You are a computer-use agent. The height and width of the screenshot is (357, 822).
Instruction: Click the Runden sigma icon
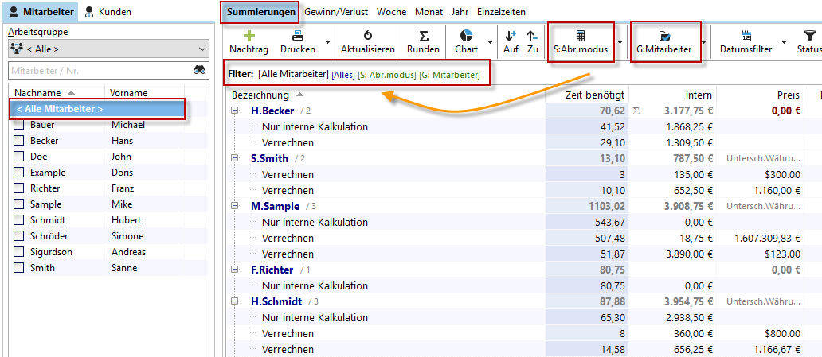pyautogui.click(x=423, y=36)
